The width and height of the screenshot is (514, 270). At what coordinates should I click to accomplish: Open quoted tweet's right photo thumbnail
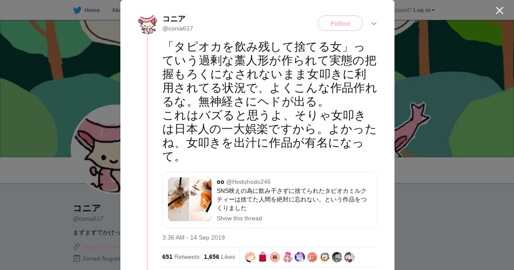pos(201,199)
